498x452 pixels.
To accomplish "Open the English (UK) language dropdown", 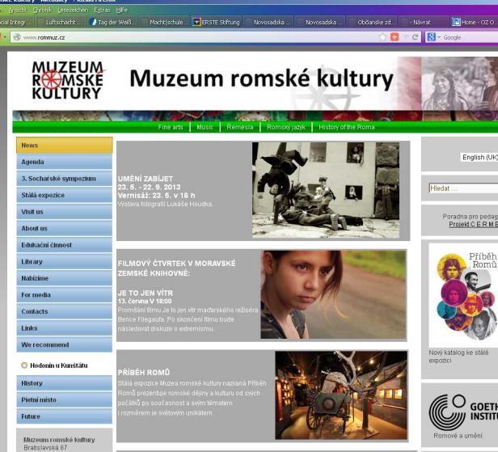I will [479, 157].
